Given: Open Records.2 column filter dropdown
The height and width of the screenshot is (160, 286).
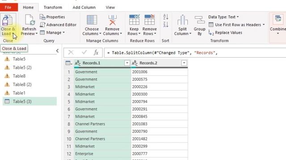Looking at the screenshot, I should click(184, 63).
